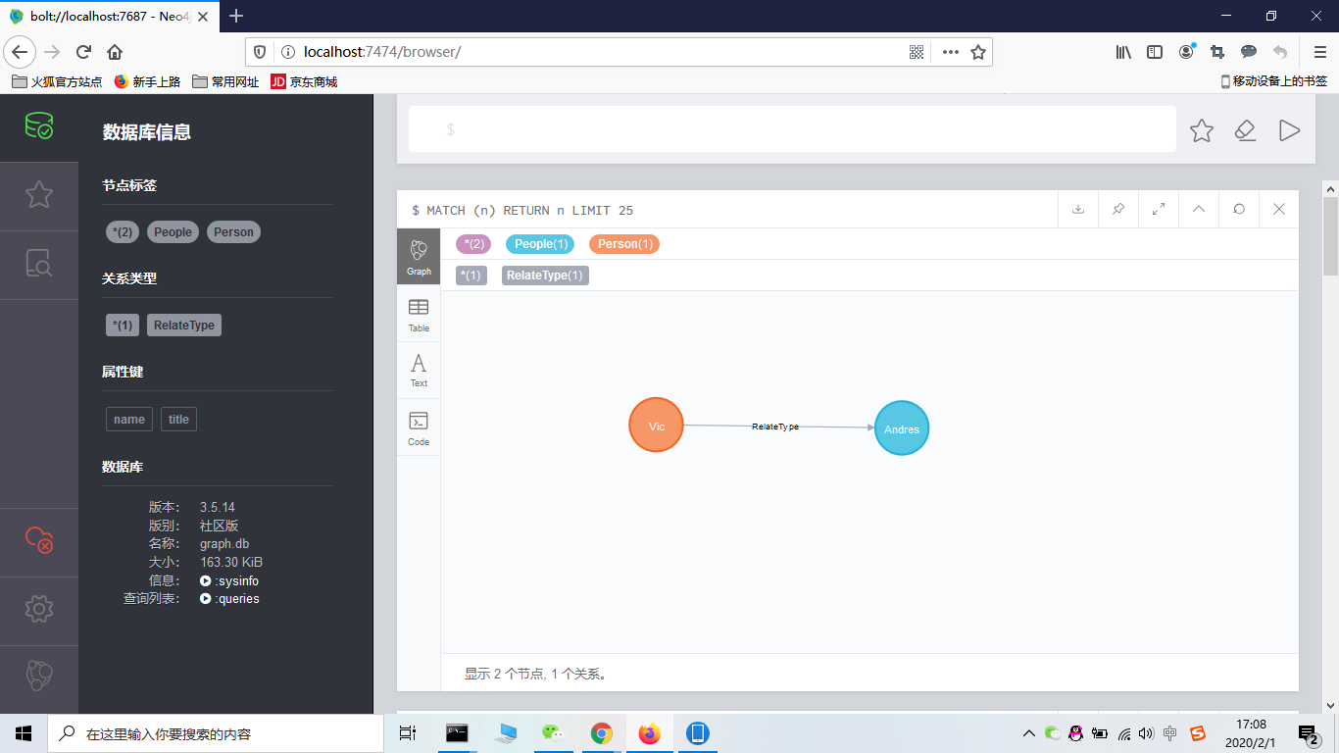Viewport: 1339px width, 753px height.
Task: Expand result frame to fullscreen
Action: pyautogui.click(x=1159, y=209)
